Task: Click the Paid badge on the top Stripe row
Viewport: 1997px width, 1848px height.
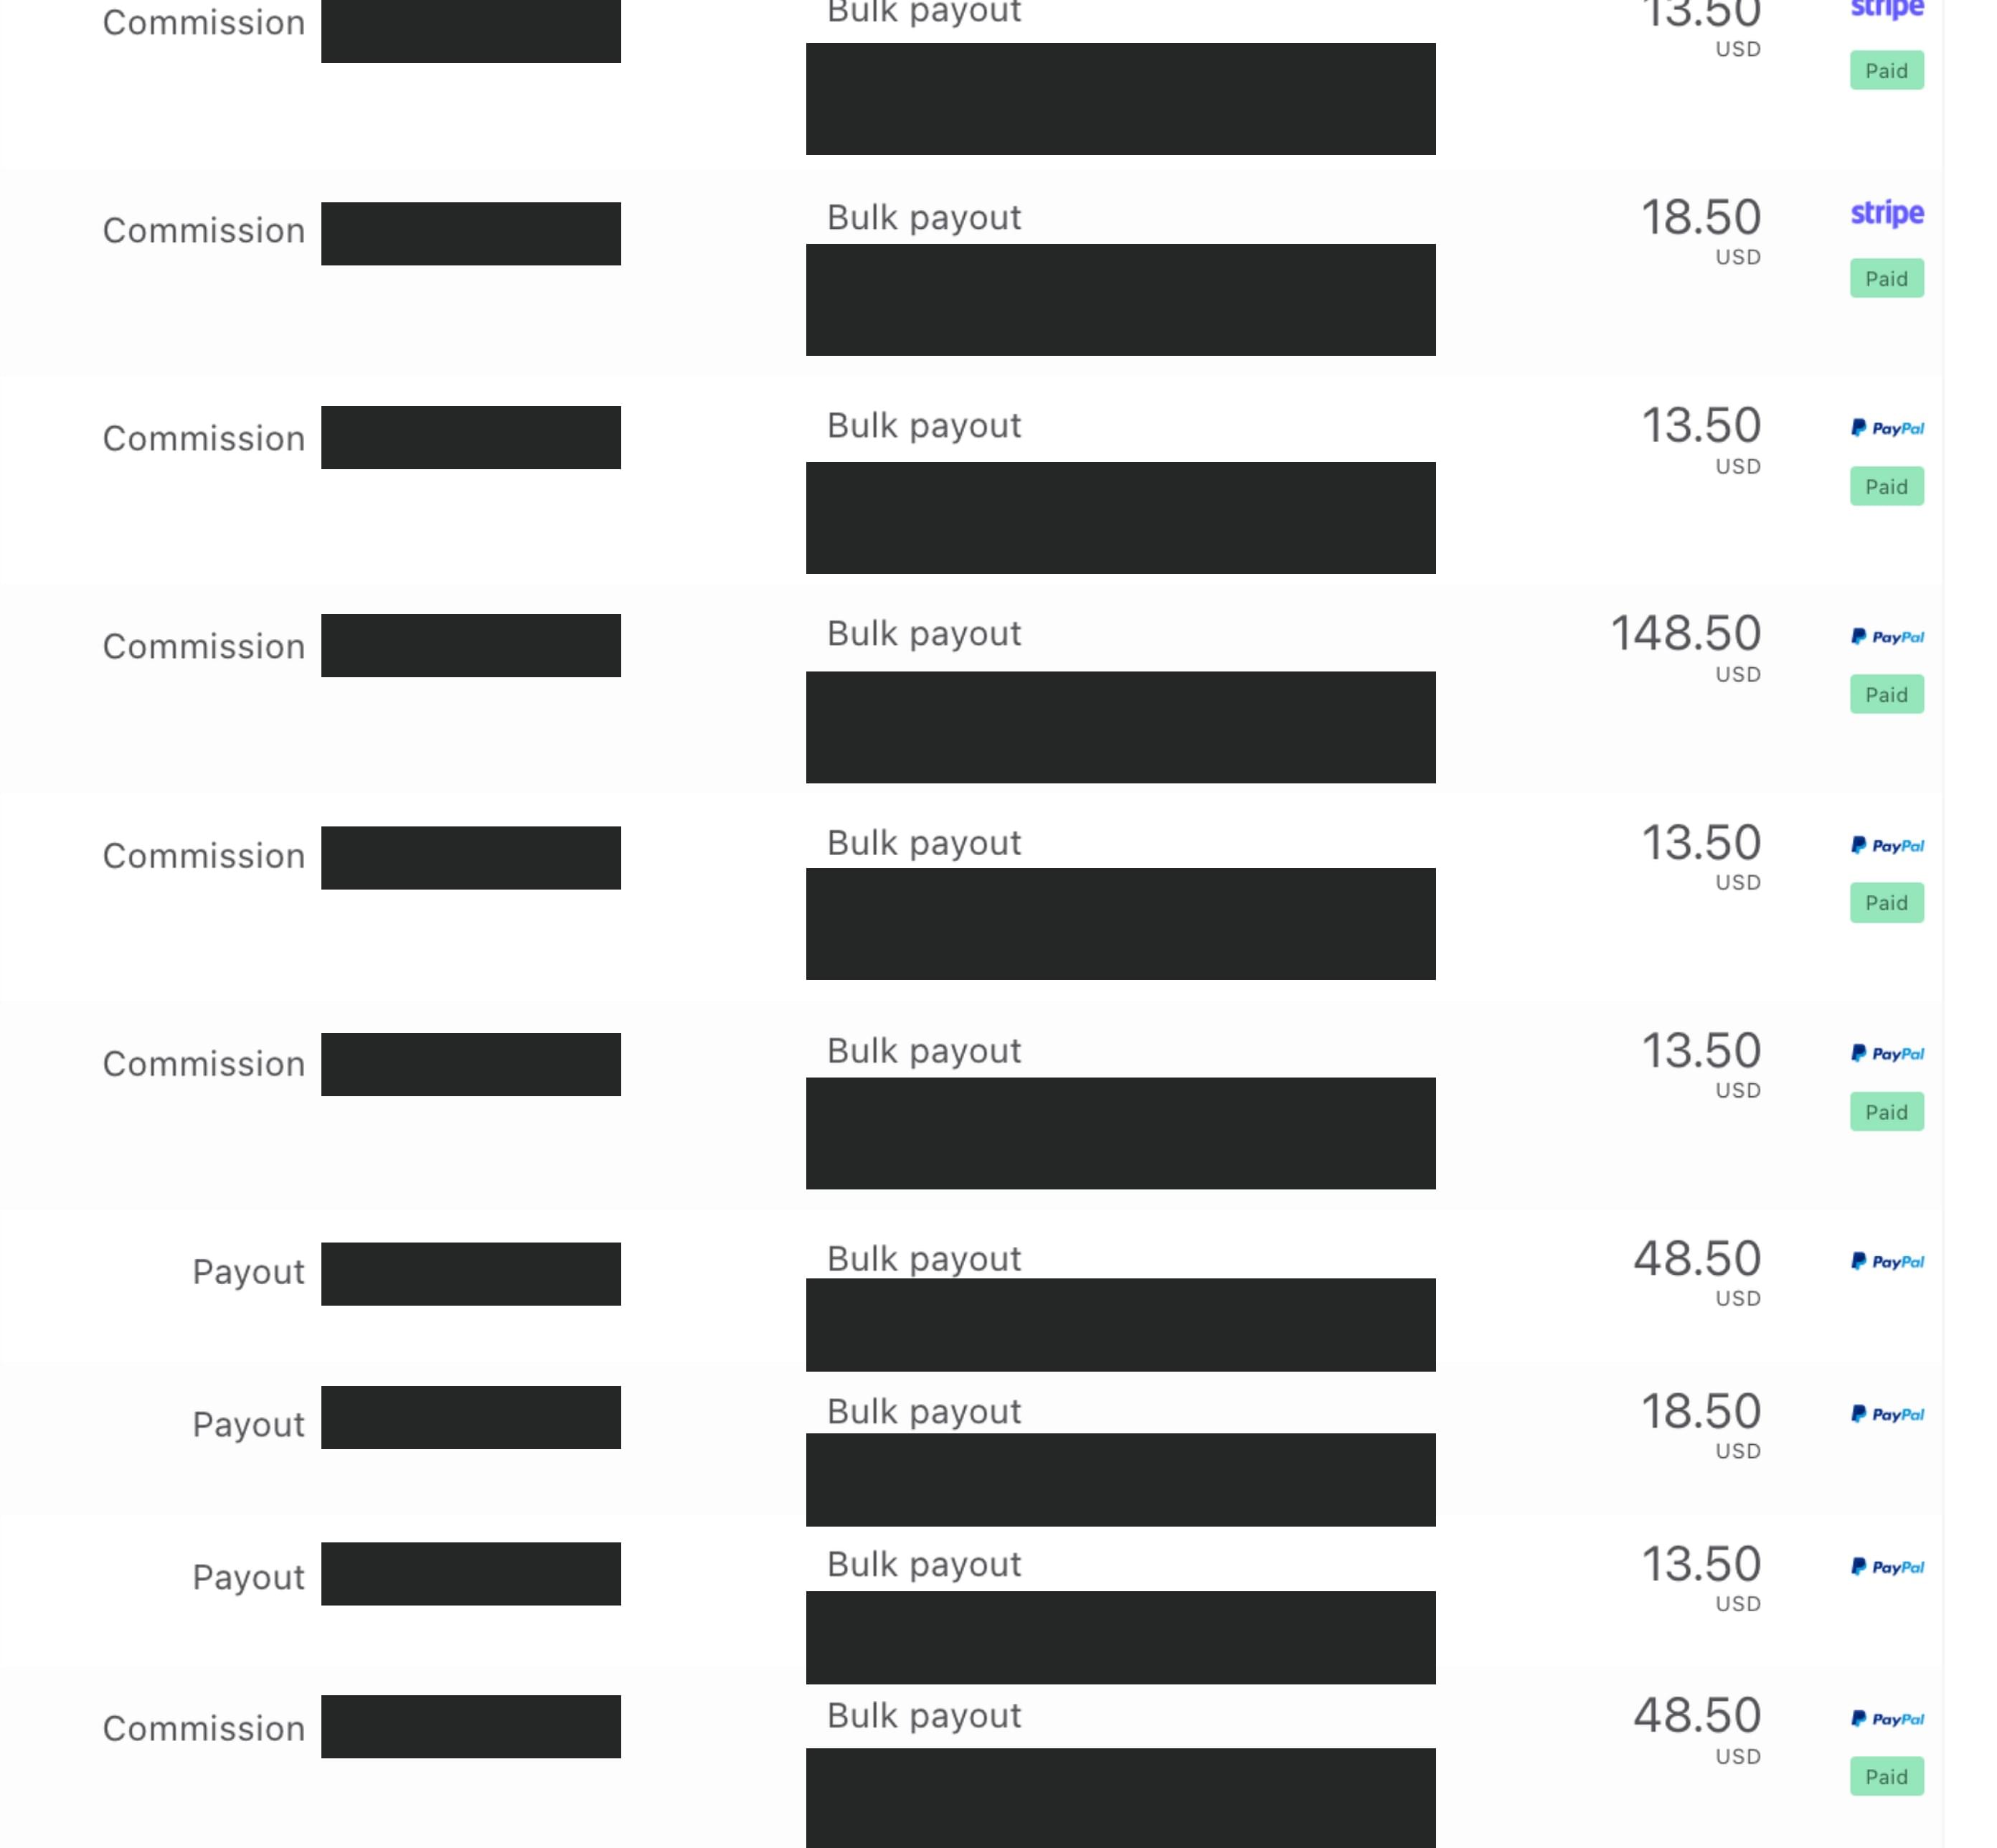Action: coord(1886,71)
